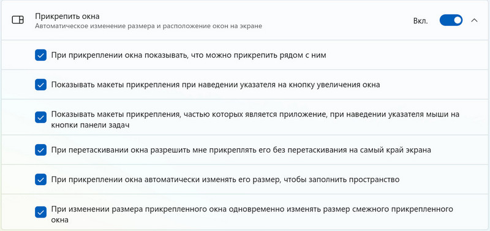Click the Вкл. status label
490x231 pixels.
421,21
